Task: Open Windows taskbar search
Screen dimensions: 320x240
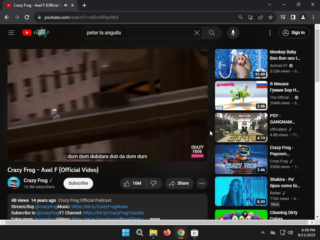Action: coord(140,232)
